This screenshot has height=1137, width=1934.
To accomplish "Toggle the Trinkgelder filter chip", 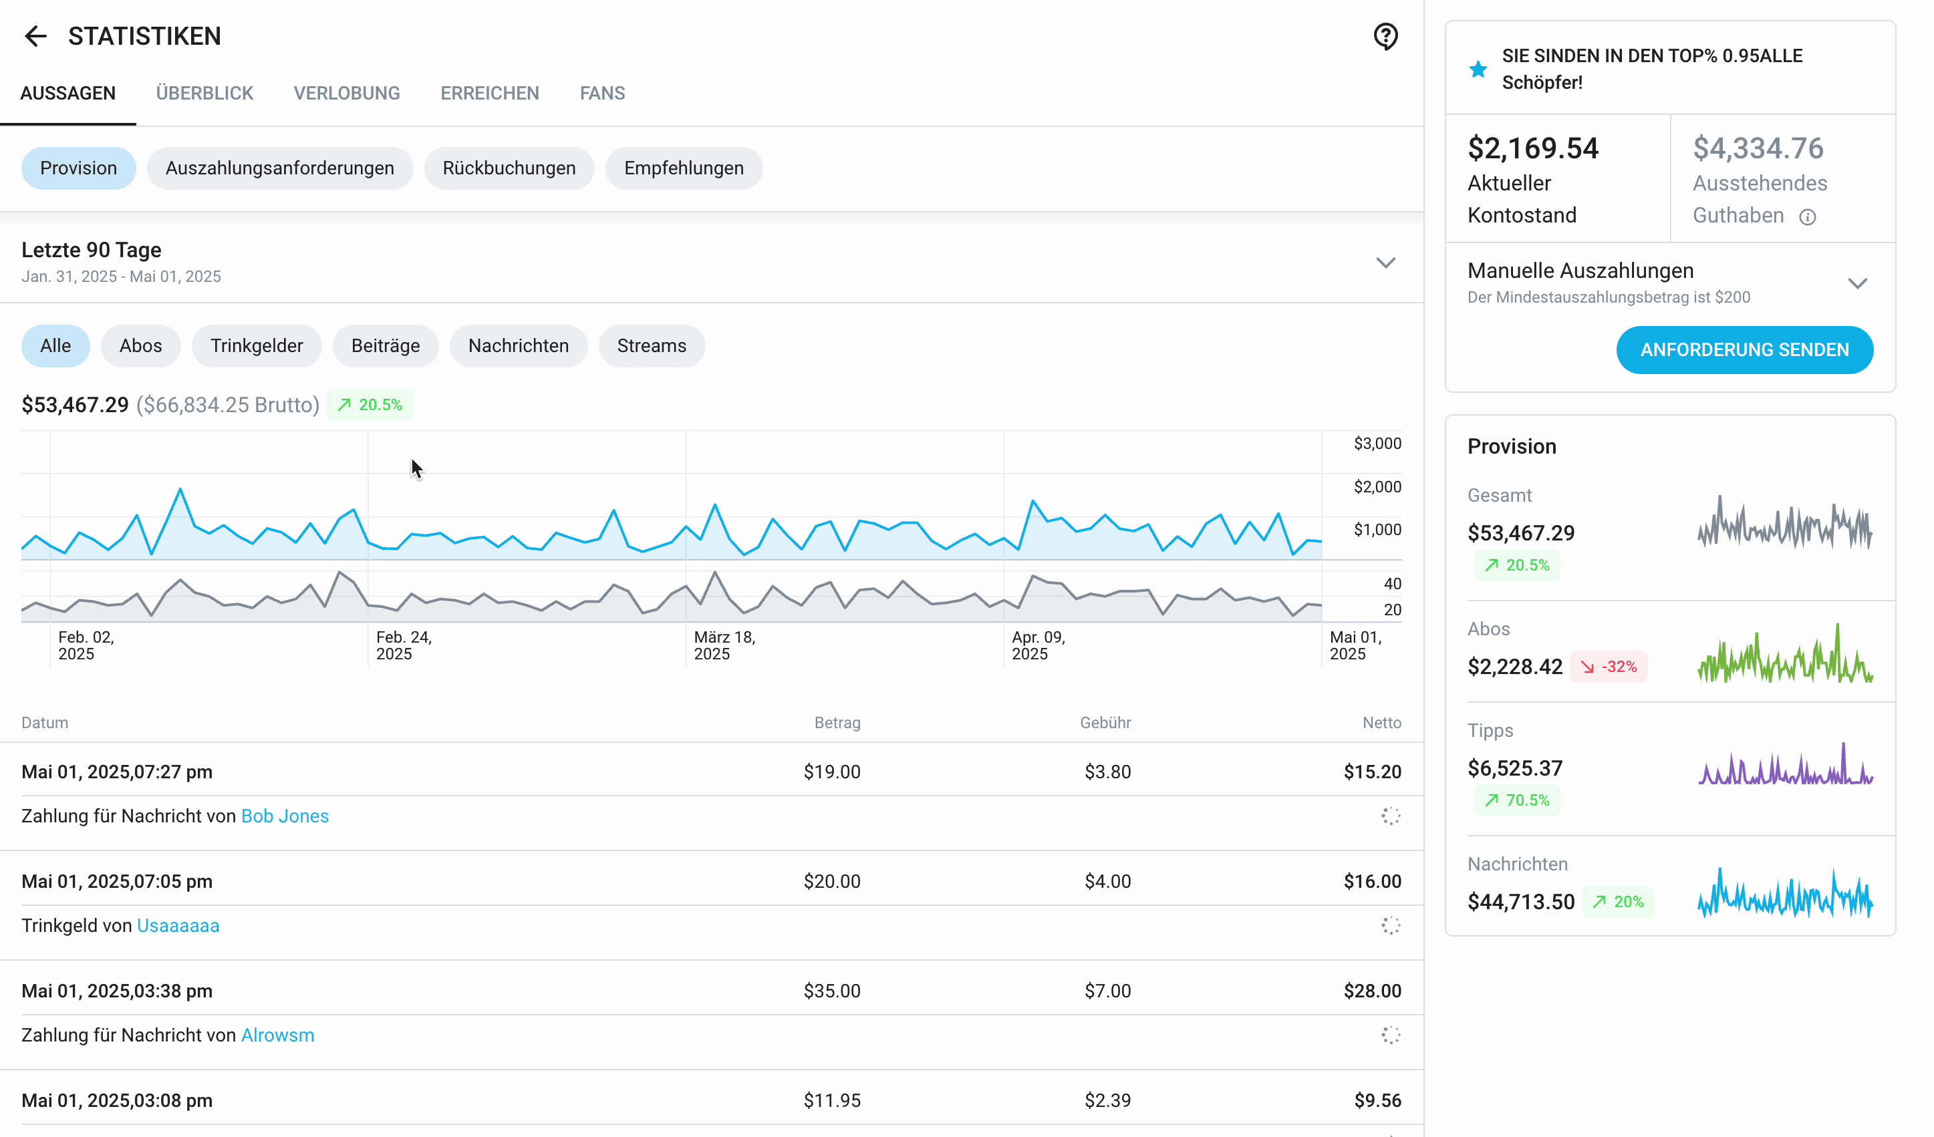I will click(x=257, y=346).
